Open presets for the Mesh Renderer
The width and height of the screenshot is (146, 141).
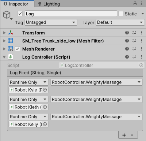pyautogui.click(x=134, y=49)
